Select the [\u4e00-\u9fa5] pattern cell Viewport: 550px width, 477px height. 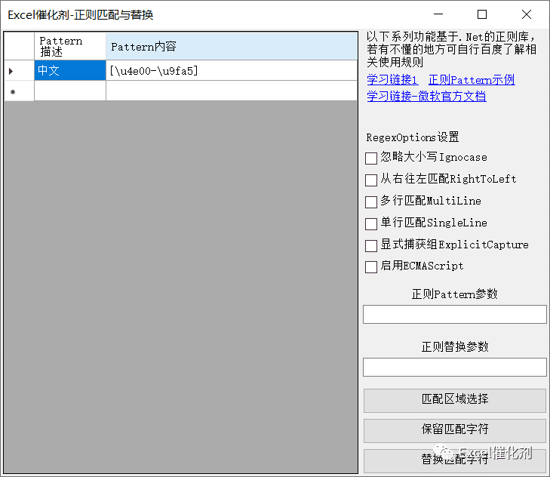[232, 70]
